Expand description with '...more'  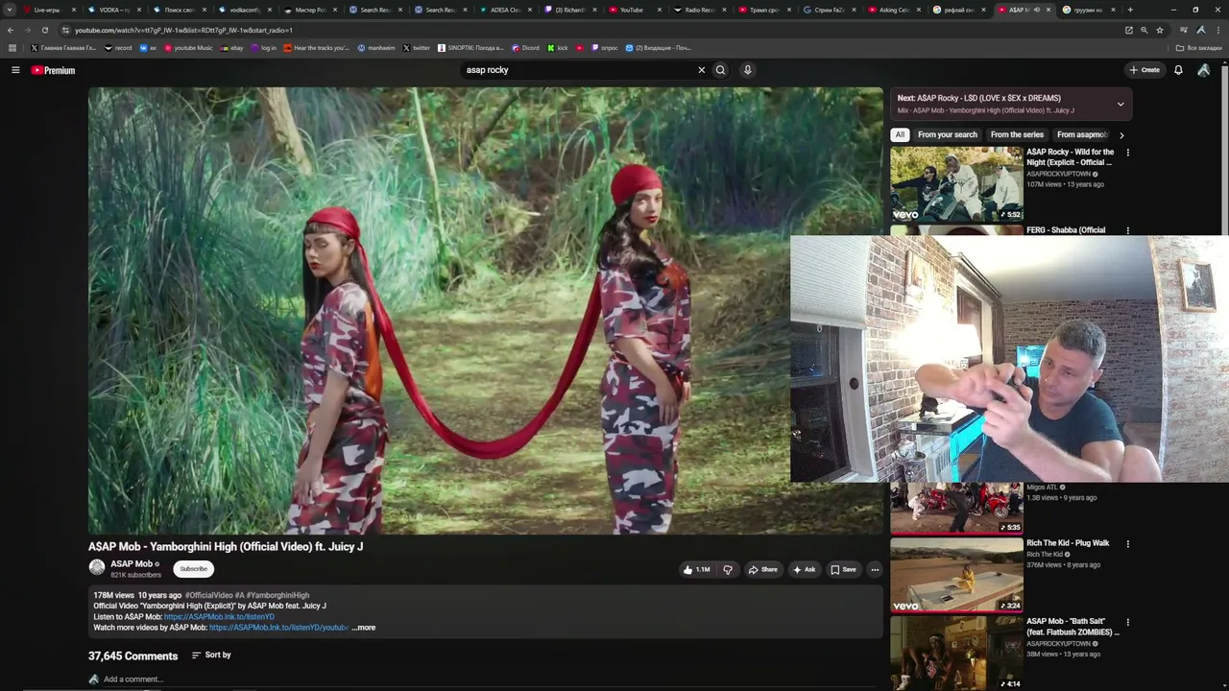coord(364,628)
